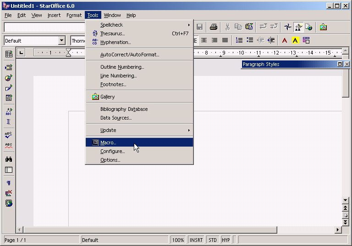Image resolution: width=352 pixels, height=246 pixels.
Task: Click the Edit AutoText icon
Action: [9, 111]
